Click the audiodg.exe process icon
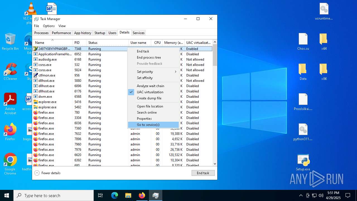This screenshot has height=201, width=357. click(36, 59)
